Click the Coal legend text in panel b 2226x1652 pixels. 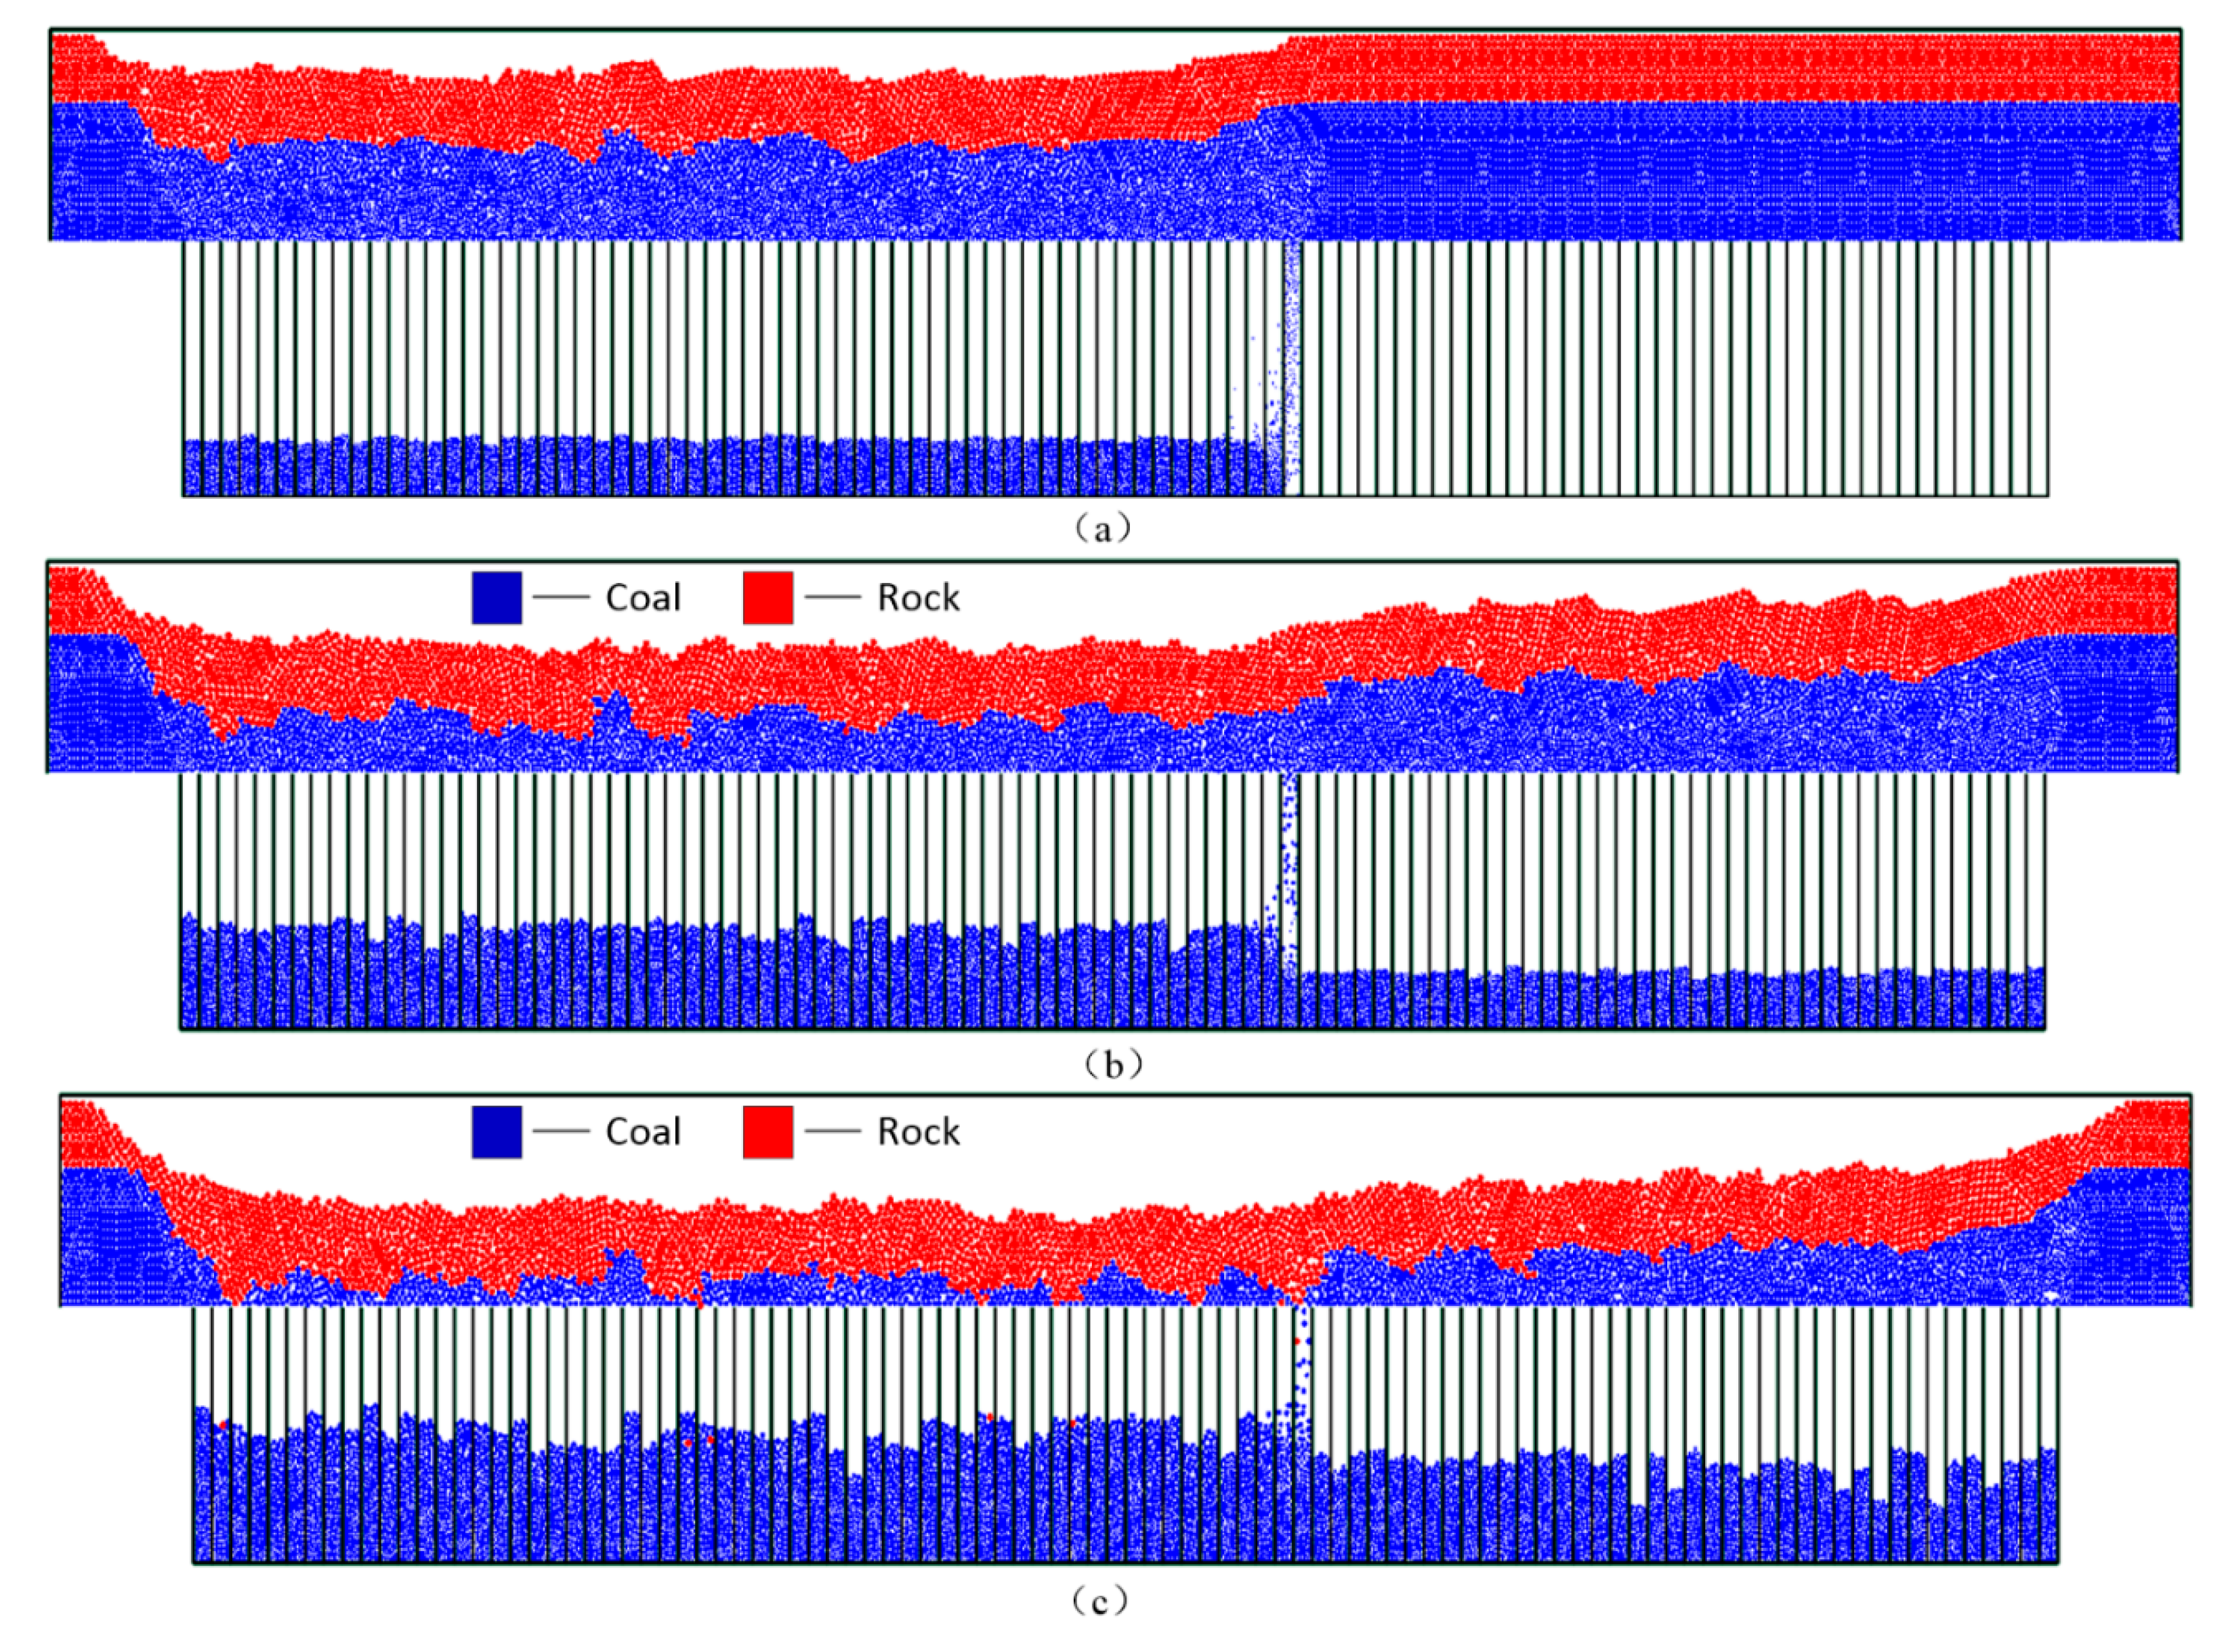[642, 597]
